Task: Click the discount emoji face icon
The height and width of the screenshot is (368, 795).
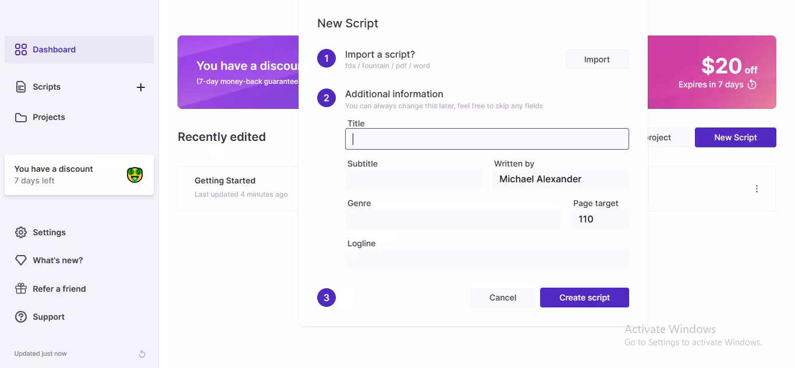Action: tap(135, 175)
